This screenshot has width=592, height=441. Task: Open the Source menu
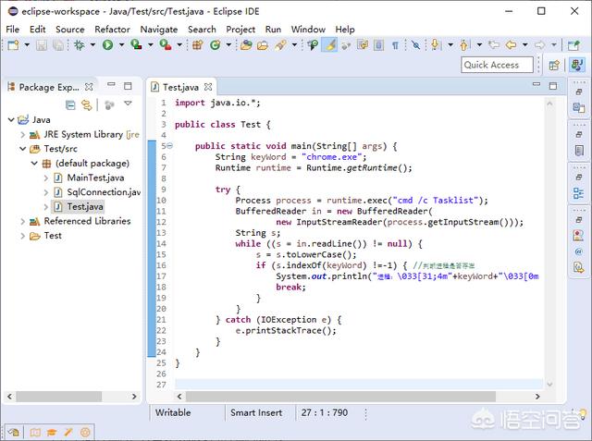(x=70, y=30)
